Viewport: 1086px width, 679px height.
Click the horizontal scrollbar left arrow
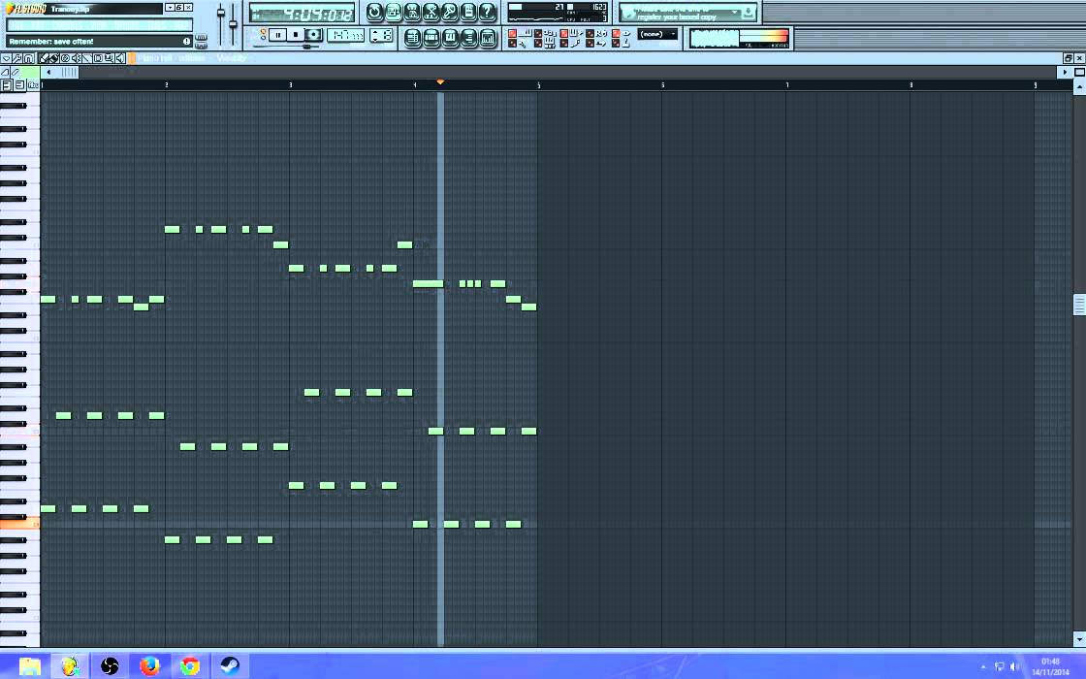pos(48,72)
